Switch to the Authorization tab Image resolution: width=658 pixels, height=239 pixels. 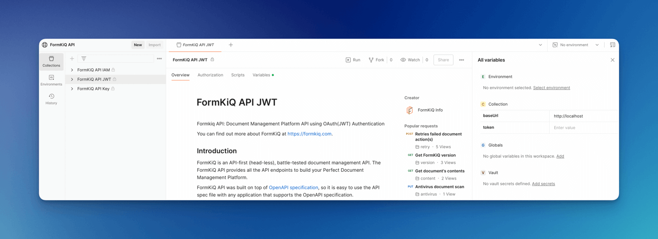[x=210, y=75]
